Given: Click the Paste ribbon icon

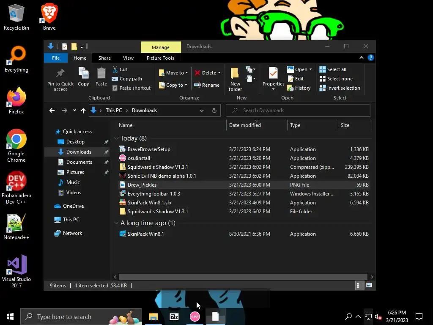Looking at the screenshot, I should [x=101, y=74].
